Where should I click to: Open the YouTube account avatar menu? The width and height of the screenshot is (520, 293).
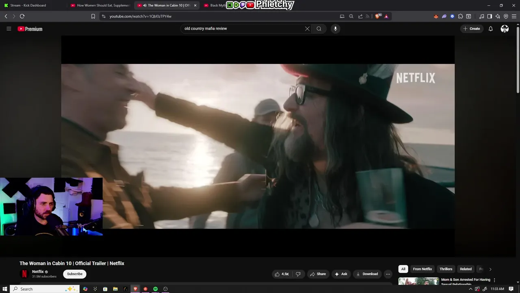[505, 28]
